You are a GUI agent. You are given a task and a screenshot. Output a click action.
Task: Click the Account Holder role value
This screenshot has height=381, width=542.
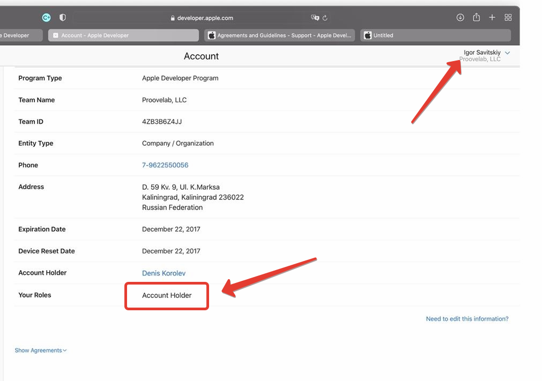(167, 295)
